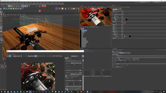This screenshot has width=166, height=93.
Task: Click the highlighted rightmost icon in RenderView toolbar
Action: pyautogui.click(x=83, y=56)
